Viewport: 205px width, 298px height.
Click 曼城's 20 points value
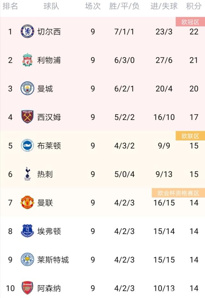coord(194,89)
